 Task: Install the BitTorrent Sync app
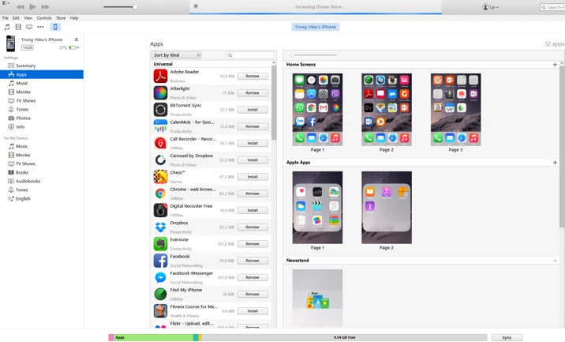click(x=253, y=110)
